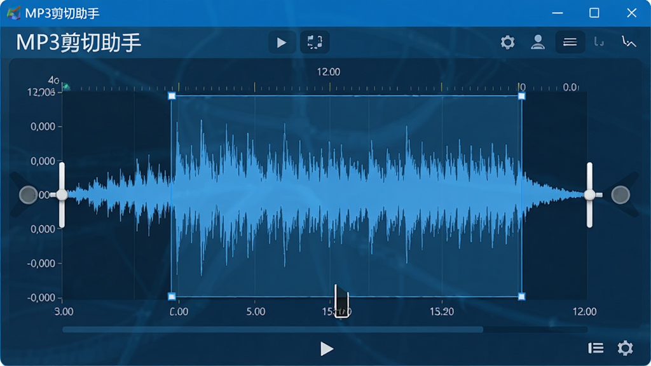Click the top-right selection handle

coord(522,97)
